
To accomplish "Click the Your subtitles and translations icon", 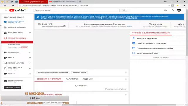I will point(5,81).
